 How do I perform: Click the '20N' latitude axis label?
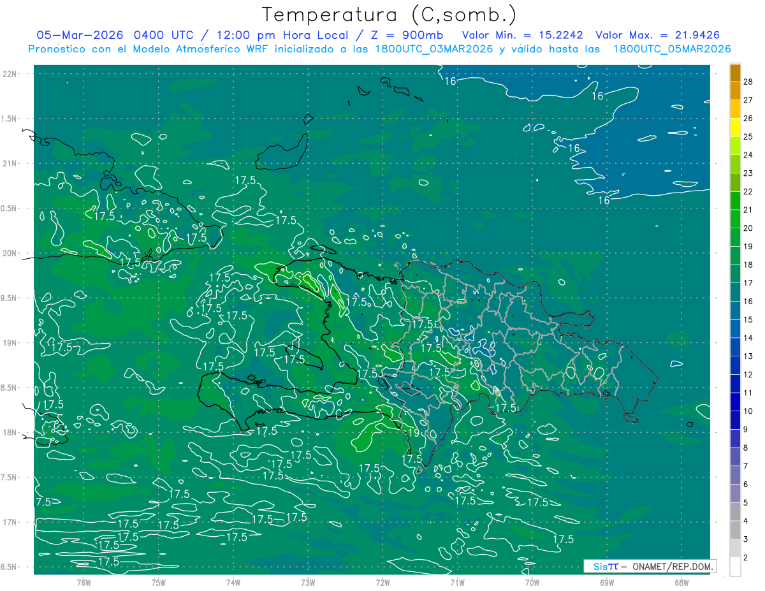(10, 253)
